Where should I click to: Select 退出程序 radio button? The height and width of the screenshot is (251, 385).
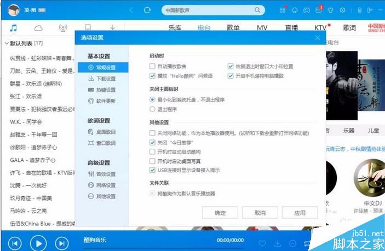[x=152, y=109]
